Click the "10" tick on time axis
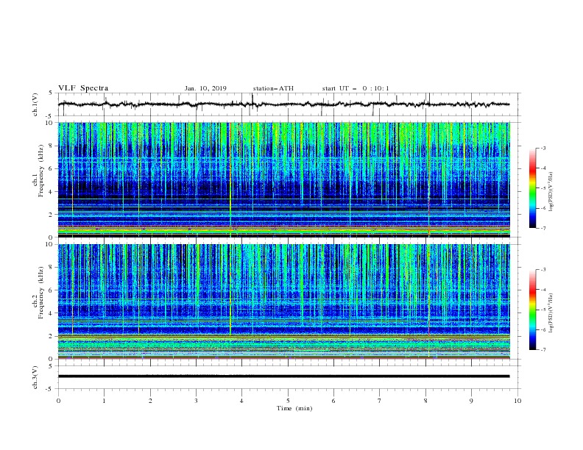583x450 pixels. 517,401
